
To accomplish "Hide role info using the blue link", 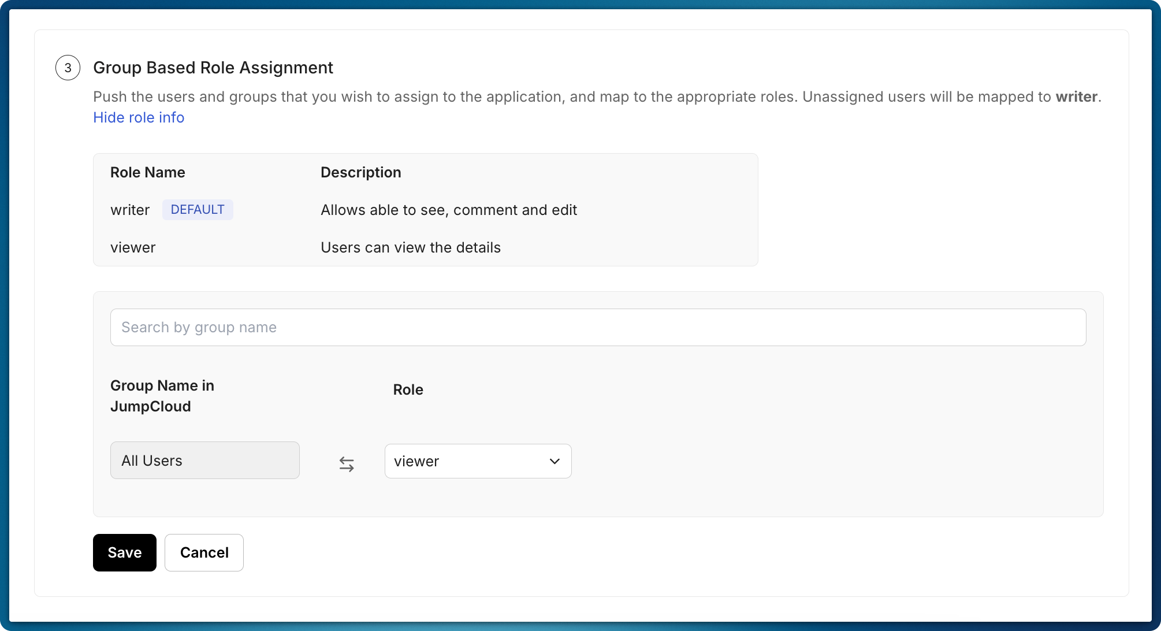I will 139,117.
